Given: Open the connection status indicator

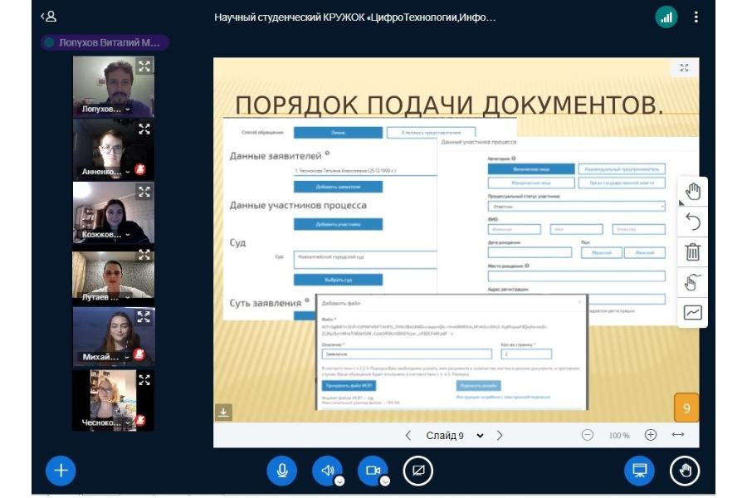Looking at the screenshot, I should click(666, 17).
